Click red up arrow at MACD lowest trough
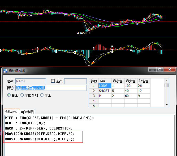177x156 pixels. (93, 63)
